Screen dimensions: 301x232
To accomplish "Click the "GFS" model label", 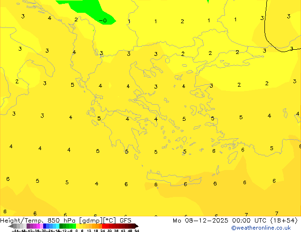I will click(125, 221).
